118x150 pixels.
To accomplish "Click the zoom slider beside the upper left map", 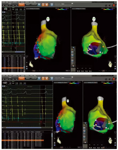I will [x=27, y=61].
